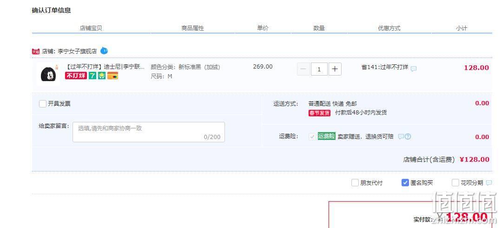Click the 给卖家留言 message text box
Screen dimensions: 501x228
[149, 132]
